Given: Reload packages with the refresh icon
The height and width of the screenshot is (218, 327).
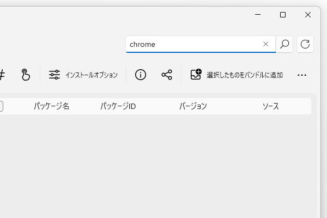Looking at the screenshot, I should [x=305, y=44].
